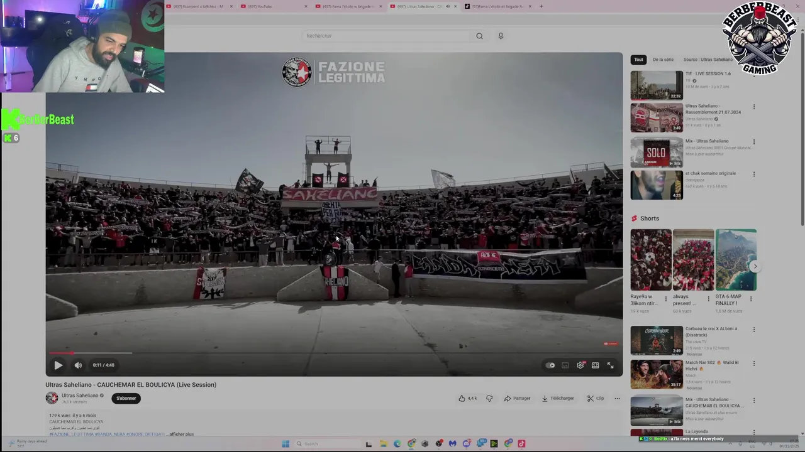Viewport: 805px width, 452px height.
Task: Open Rassemblement 21.07.2024 video thumbnail
Action: pos(657,118)
